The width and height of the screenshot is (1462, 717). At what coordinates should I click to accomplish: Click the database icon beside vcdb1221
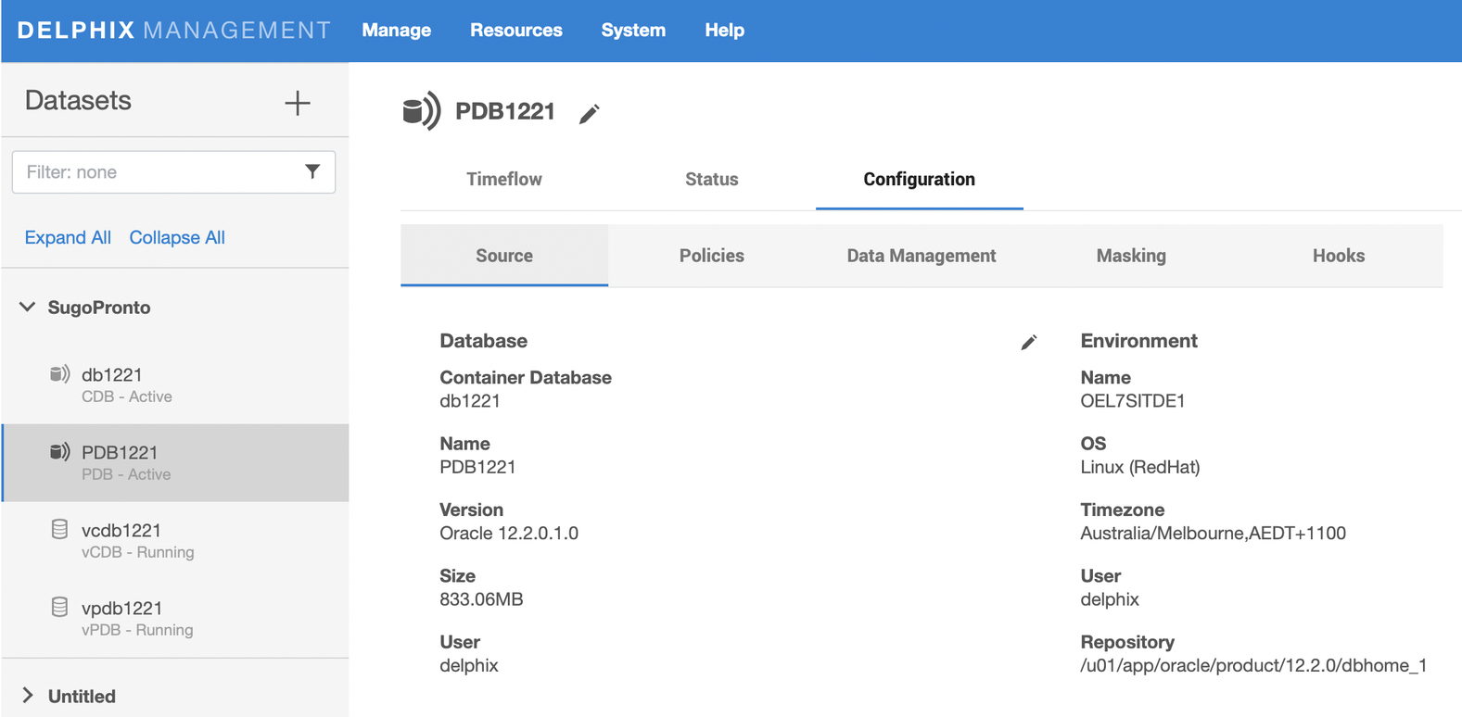coord(59,530)
